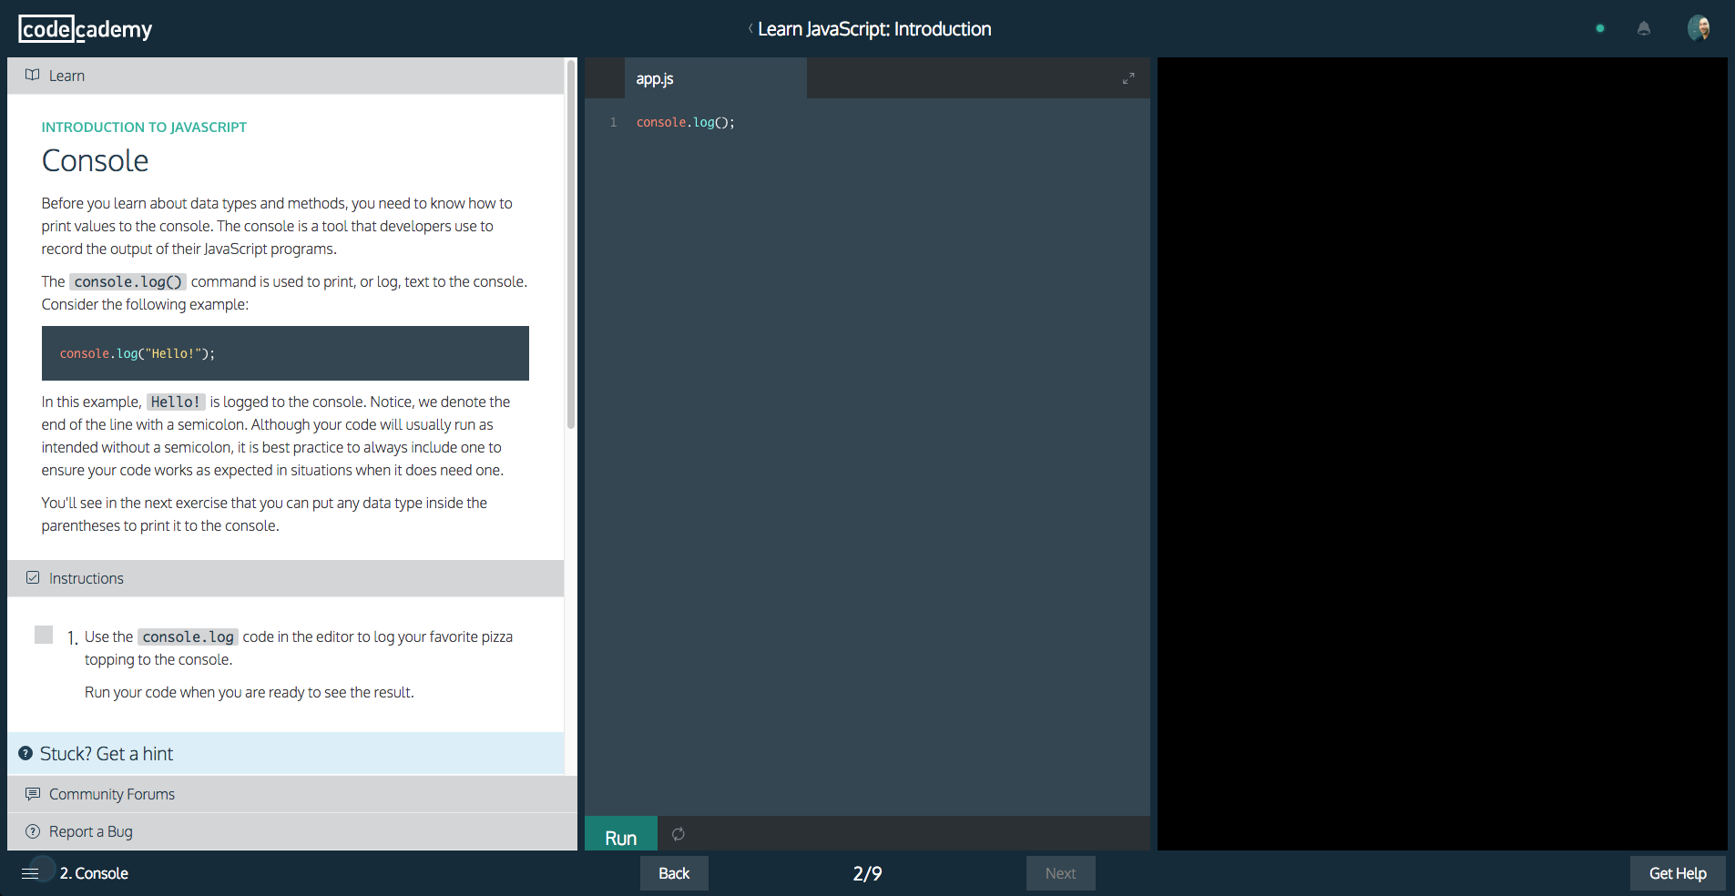This screenshot has height=896, width=1735.
Task: Run the code
Action: click(621, 835)
